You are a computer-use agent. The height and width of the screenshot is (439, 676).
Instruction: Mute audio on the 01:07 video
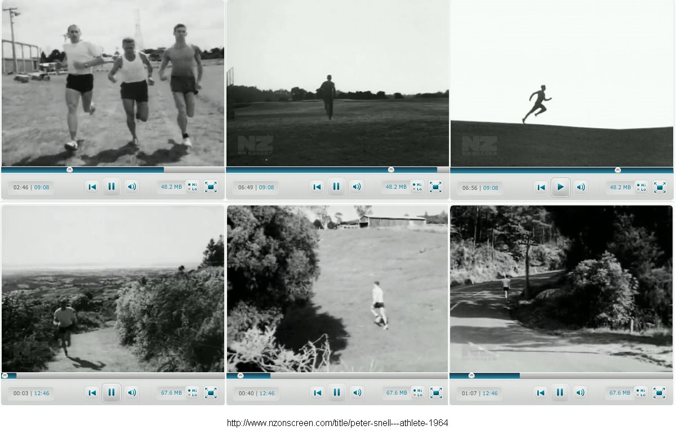(580, 393)
